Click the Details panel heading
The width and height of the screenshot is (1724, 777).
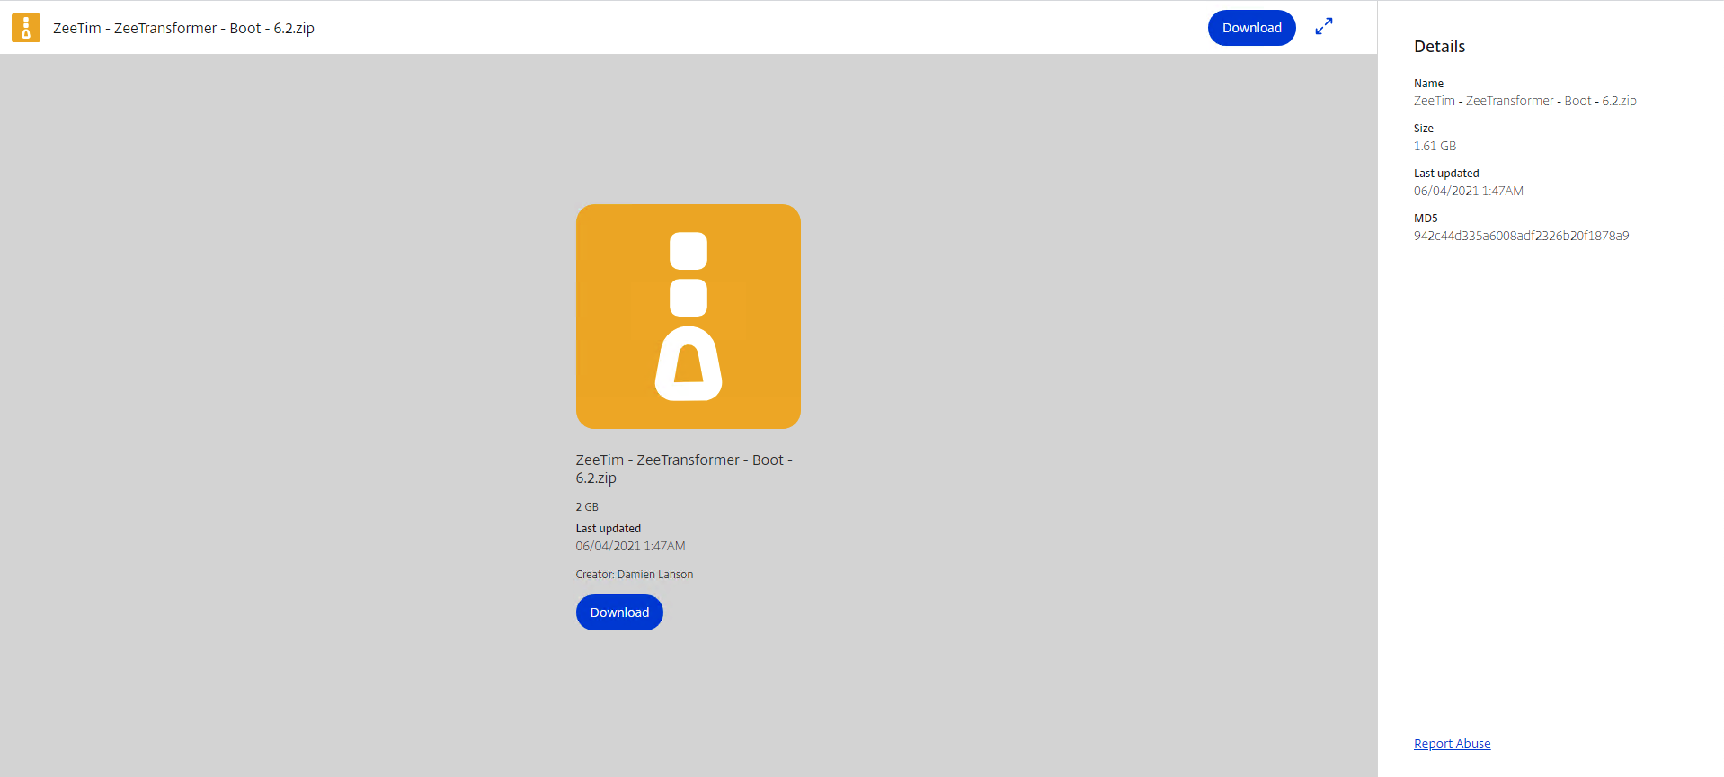(1439, 47)
